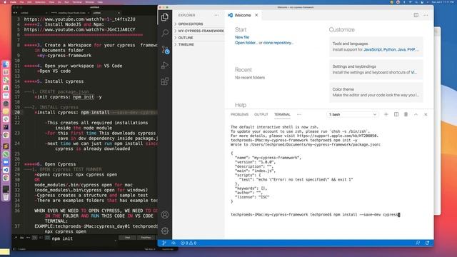Open WhatsApp from the Dock

pyautogui.click(x=6, y=154)
